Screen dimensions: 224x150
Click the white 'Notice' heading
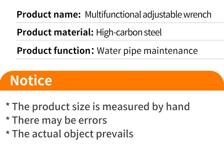pos(31,81)
